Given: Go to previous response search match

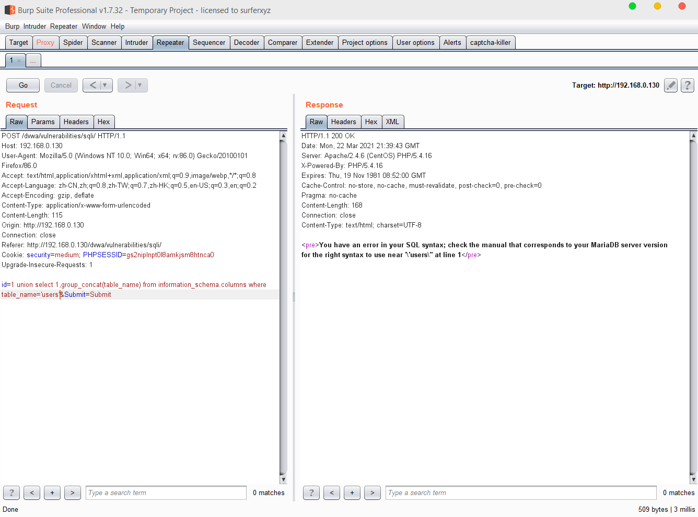Looking at the screenshot, I should (x=332, y=492).
